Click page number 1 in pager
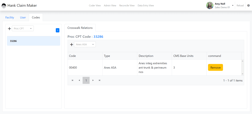The image size is (252, 114). 86,80
